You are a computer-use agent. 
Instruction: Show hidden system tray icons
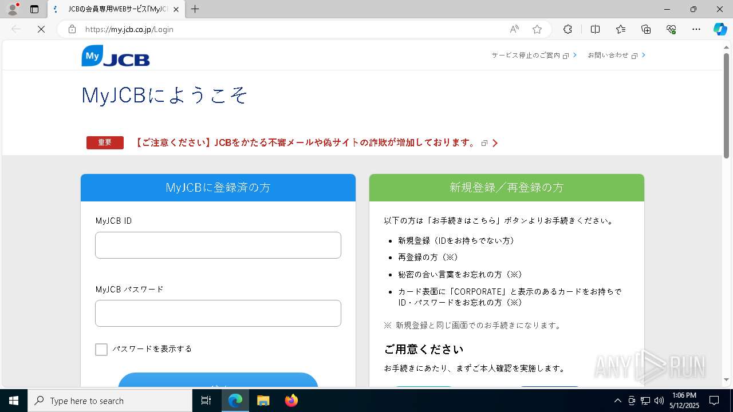617,401
